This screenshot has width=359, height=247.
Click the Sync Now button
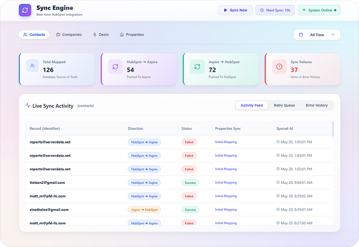235,10
